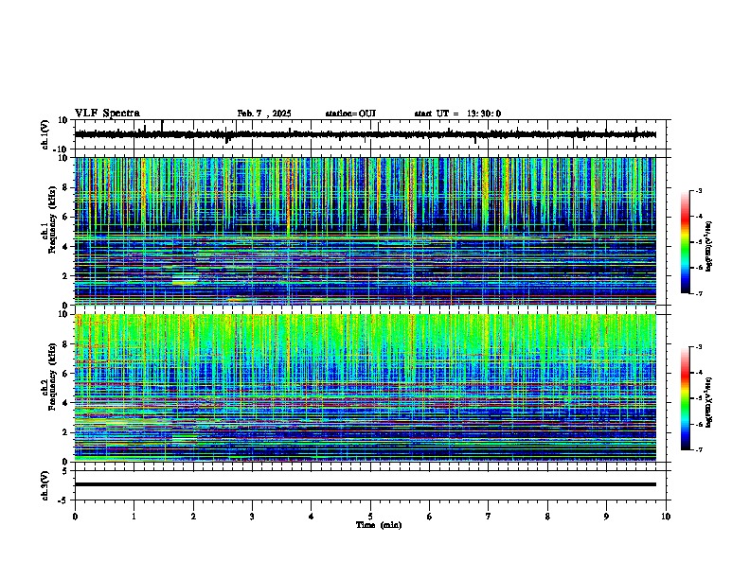Click the ch.1 spectrogram near 7 minutes
Screen dimensions: 750x579
489,231
